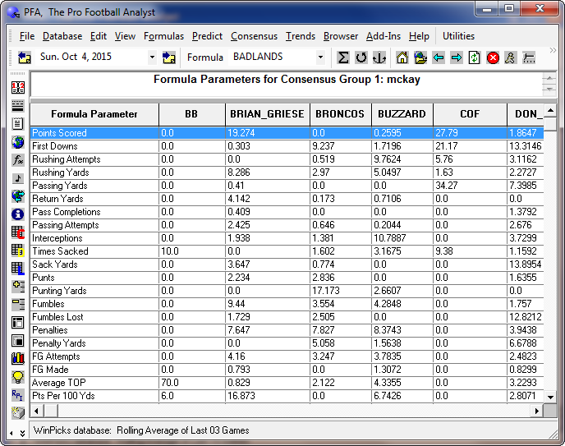Click the music note sidebar icon

pyautogui.click(x=18, y=178)
